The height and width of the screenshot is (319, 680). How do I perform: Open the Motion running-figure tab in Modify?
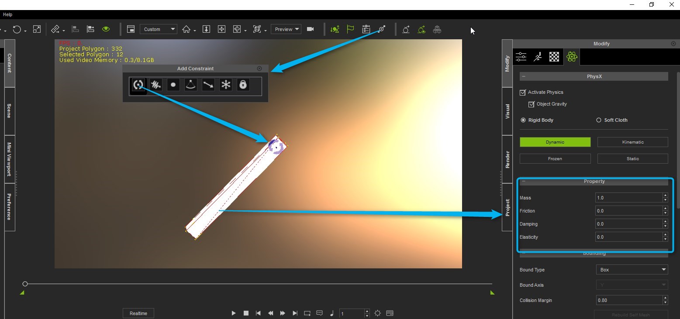(x=538, y=57)
